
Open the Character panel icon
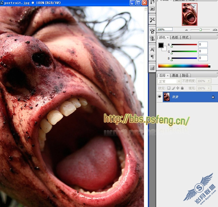(x=152, y=49)
